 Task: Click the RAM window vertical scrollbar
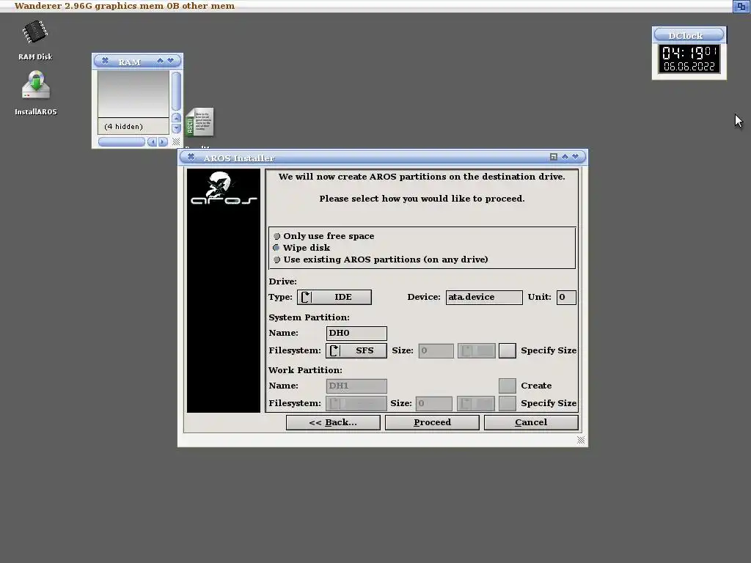coord(176,91)
